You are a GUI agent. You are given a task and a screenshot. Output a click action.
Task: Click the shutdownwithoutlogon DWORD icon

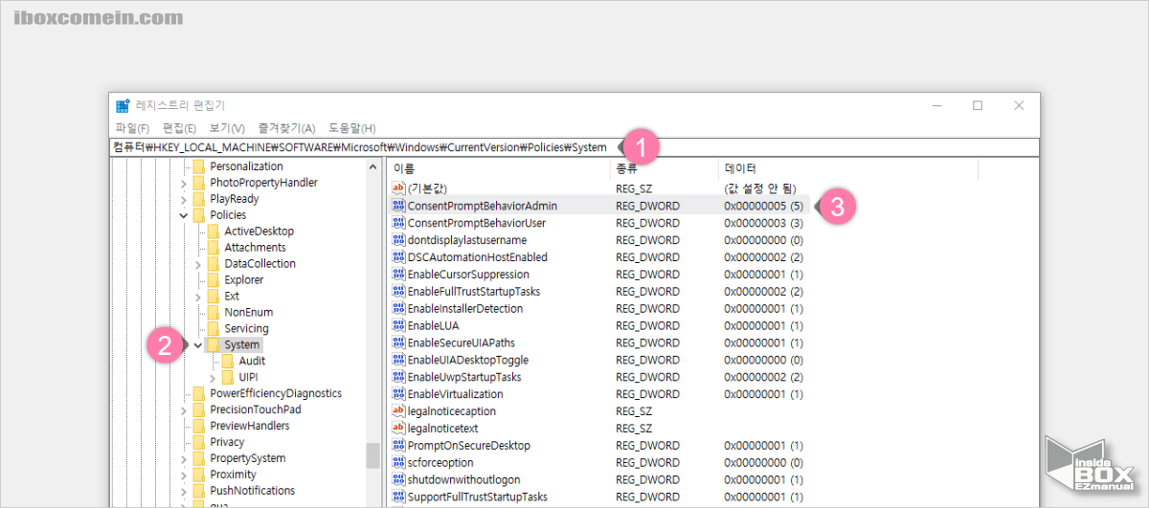[x=399, y=479]
